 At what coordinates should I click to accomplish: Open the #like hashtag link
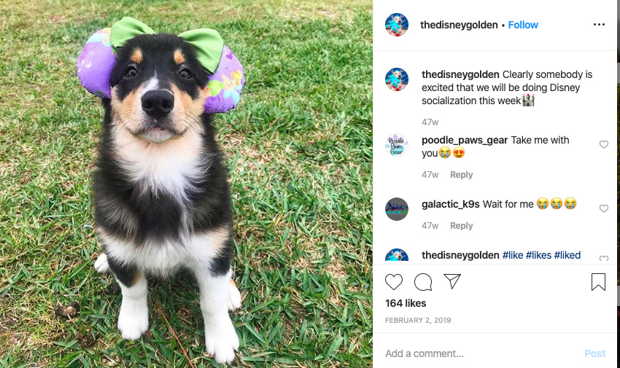[x=513, y=255]
